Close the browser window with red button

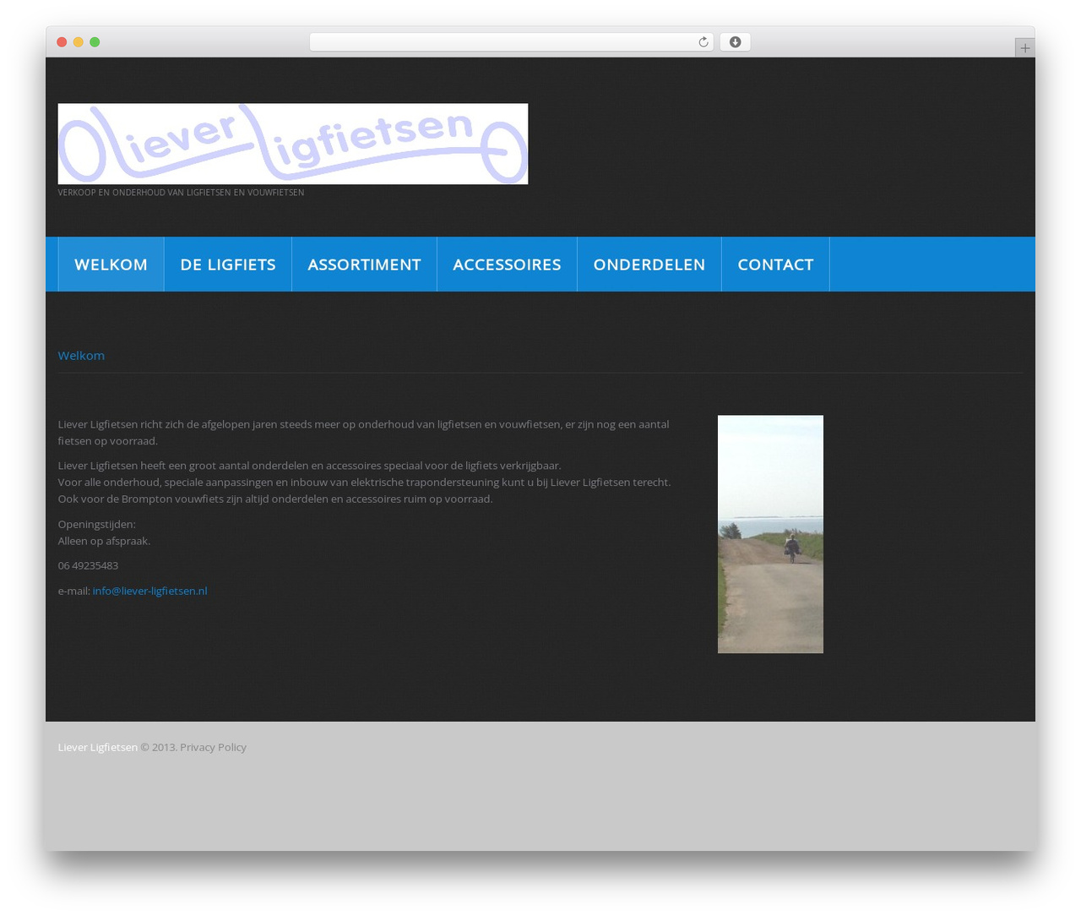62,42
